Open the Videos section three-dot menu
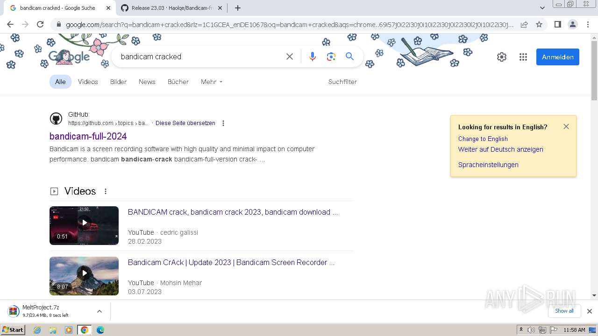Screen dimensions: 598x336 point(106,191)
